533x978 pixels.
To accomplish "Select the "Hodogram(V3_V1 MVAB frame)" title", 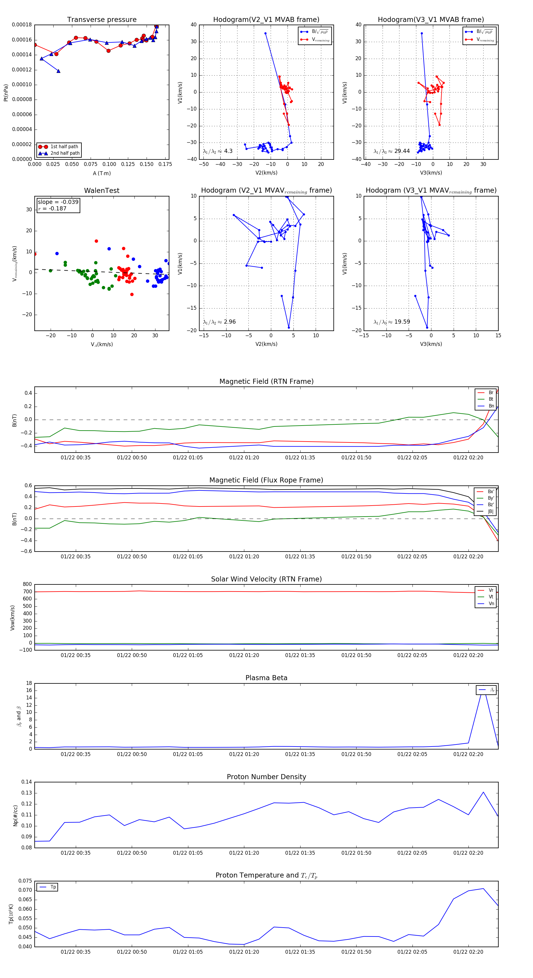I will (431, 20).
